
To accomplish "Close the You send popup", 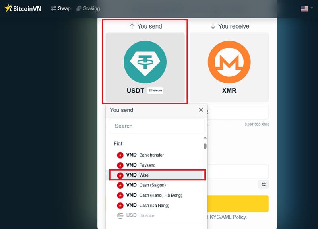I will 201,110.
